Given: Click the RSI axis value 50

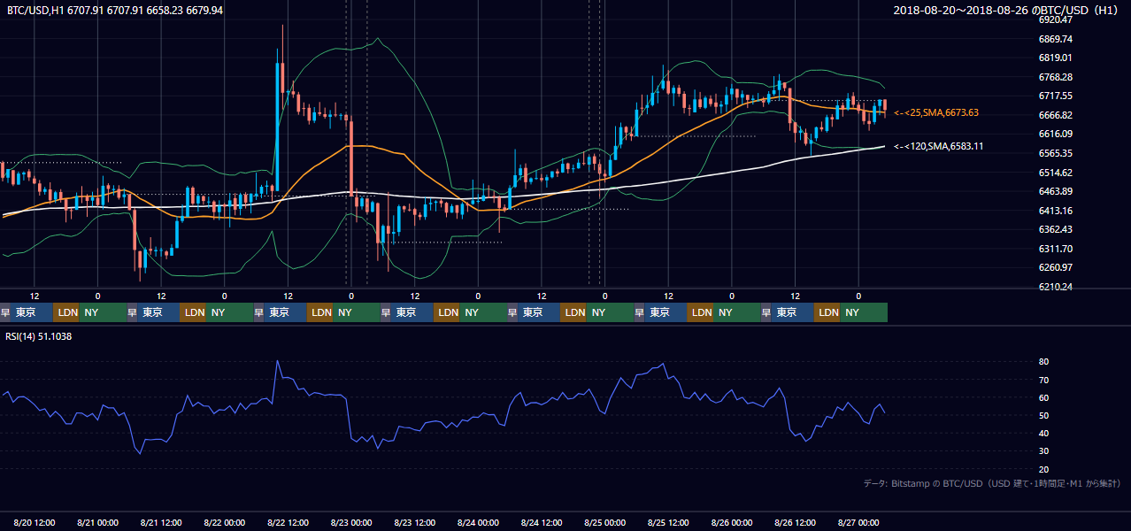Looking at the screenshot, I should [x=1043, y=415].
